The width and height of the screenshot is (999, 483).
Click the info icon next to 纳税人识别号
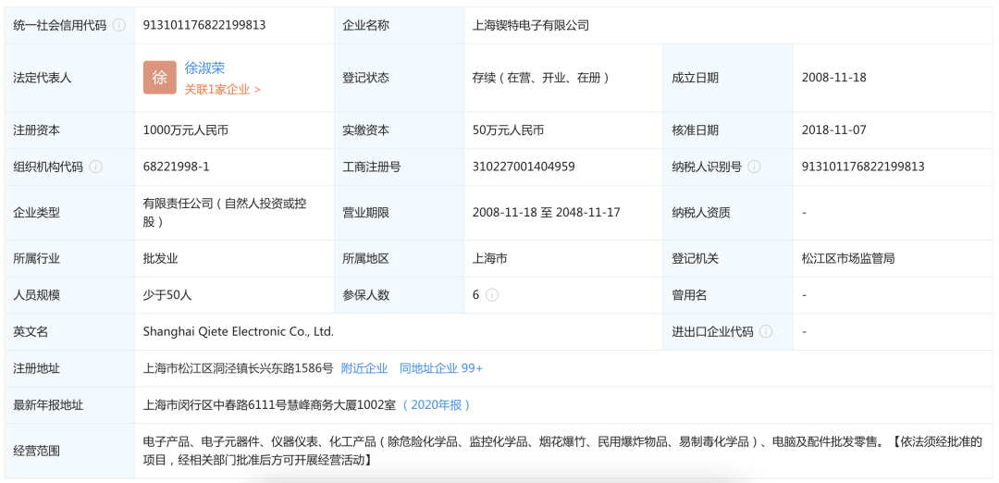(755, 167)
